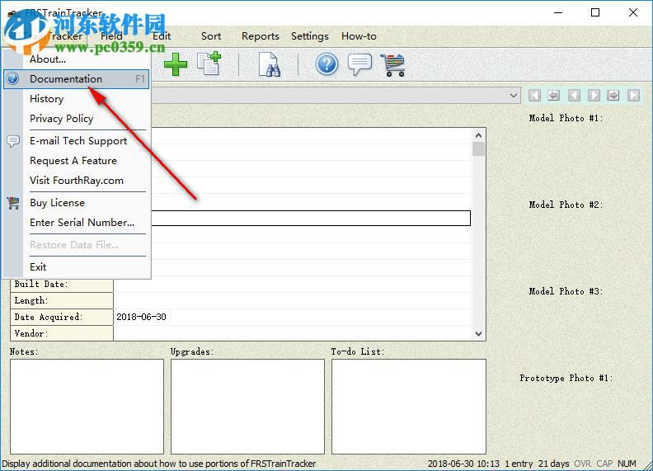Image resolution: width=653 pixels, height=471 pixels.
Task: Click the Prototype Photo #1 placeholder
Action: (566, 378)
